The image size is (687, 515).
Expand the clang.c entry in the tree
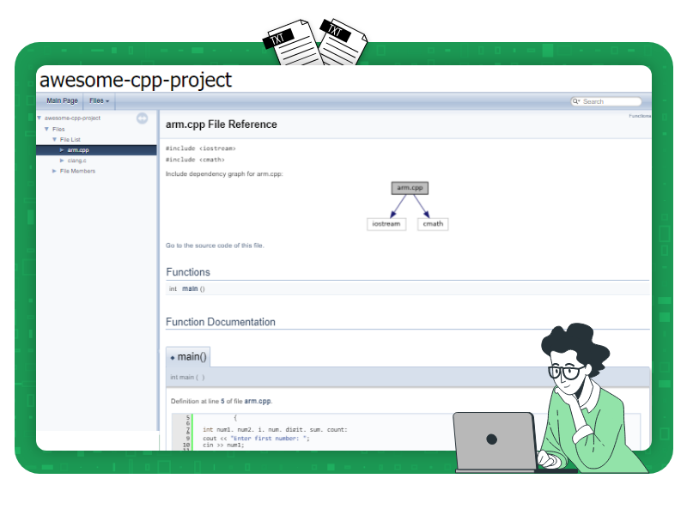coord(62,161)
